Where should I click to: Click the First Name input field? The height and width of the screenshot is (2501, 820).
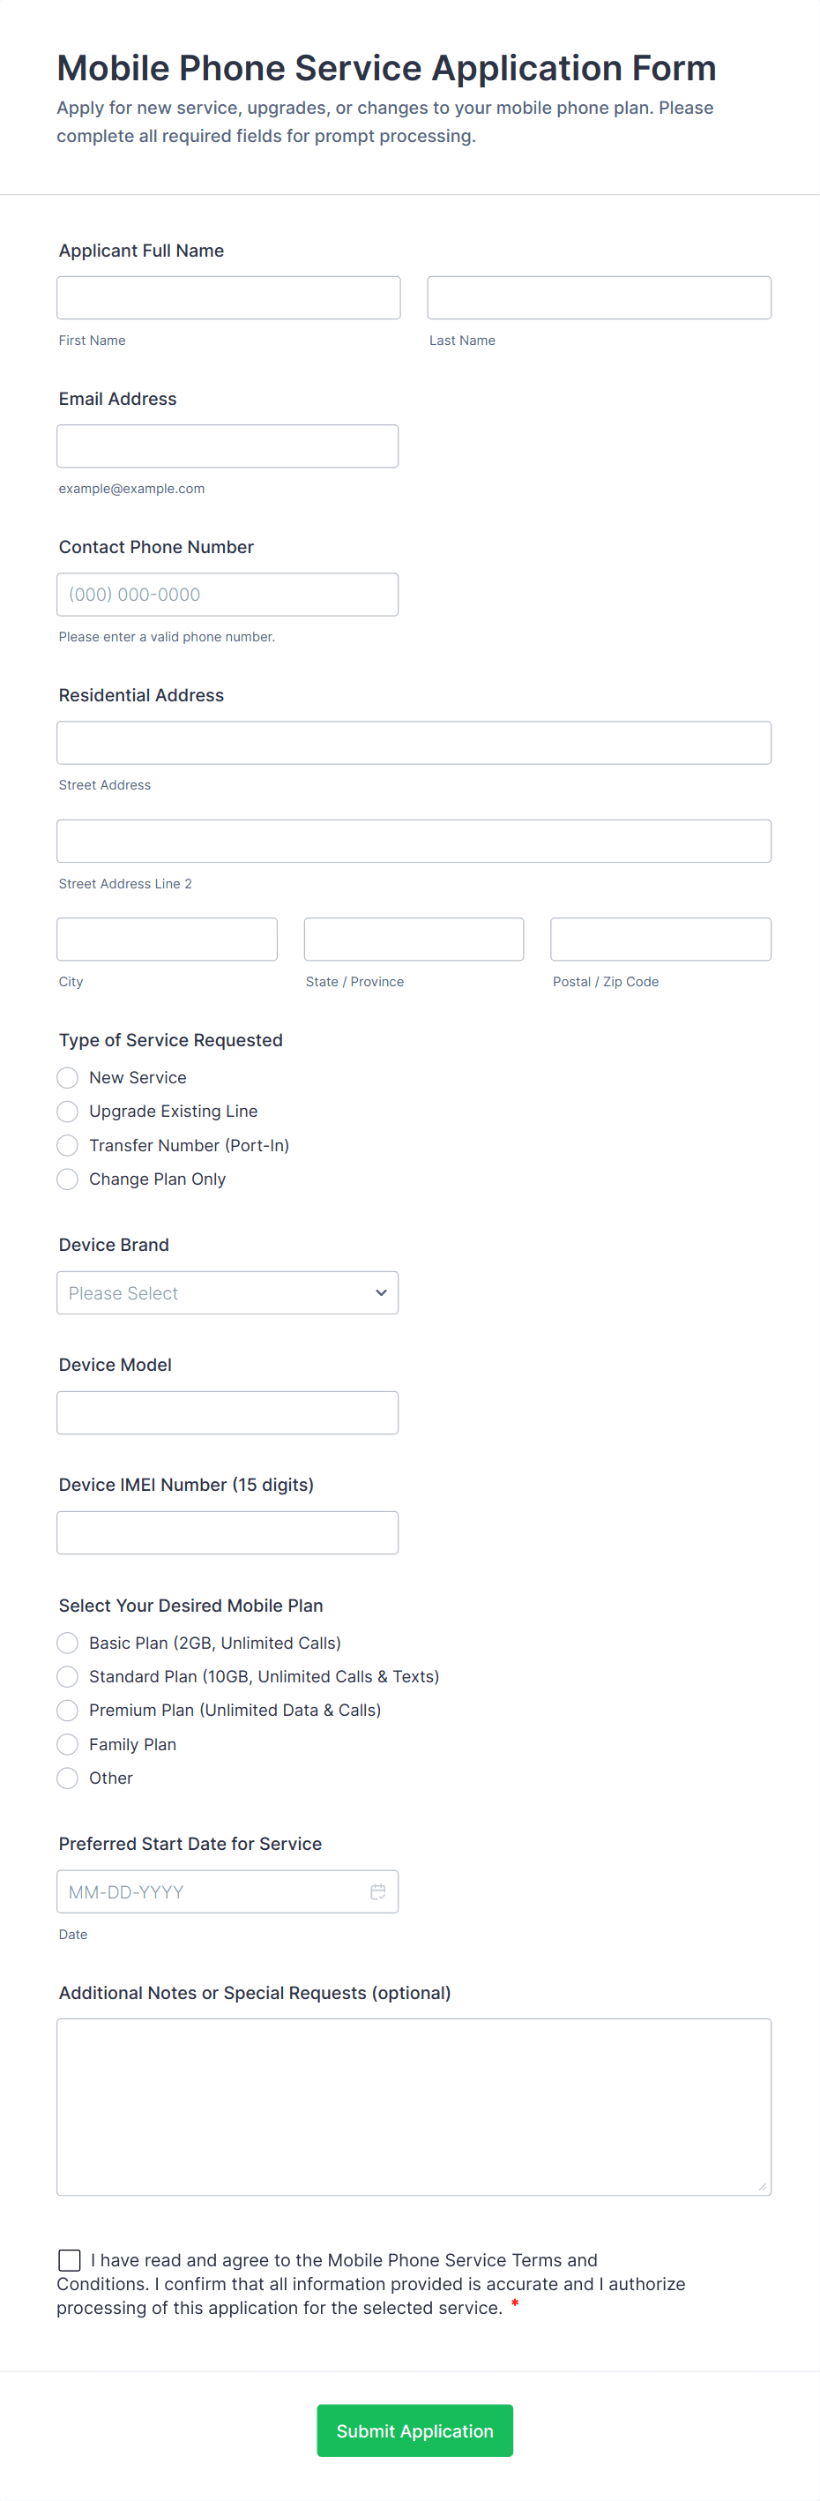(228, 298)
